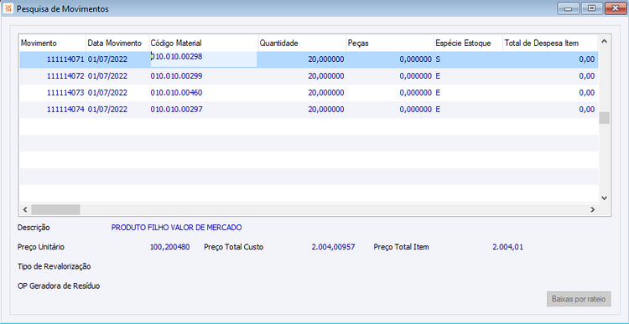Click the horizontal scrollbar thumb
The height and width of the screenshot is (324, 629).
(55, 209)
